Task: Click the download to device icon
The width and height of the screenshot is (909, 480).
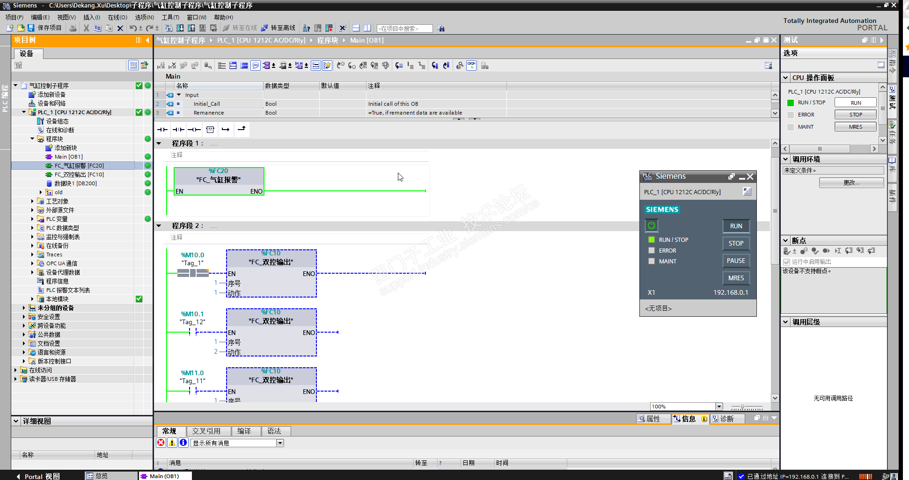Action: pos(180,28)
